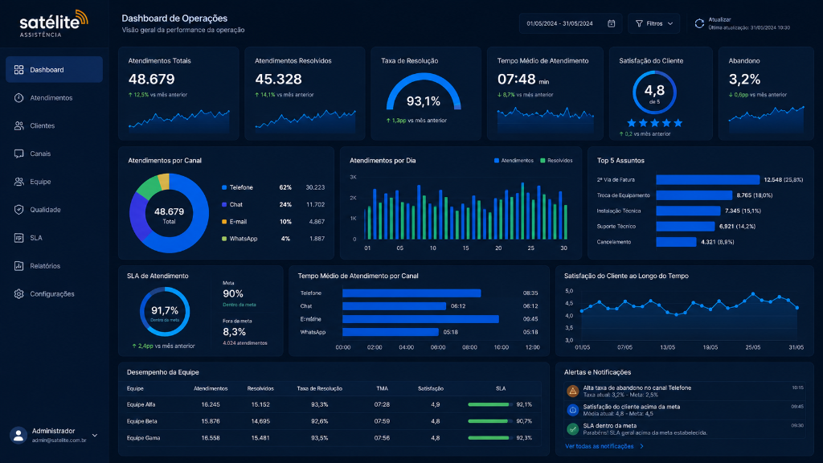Click the orange warning alert icon

coord(572,391)
